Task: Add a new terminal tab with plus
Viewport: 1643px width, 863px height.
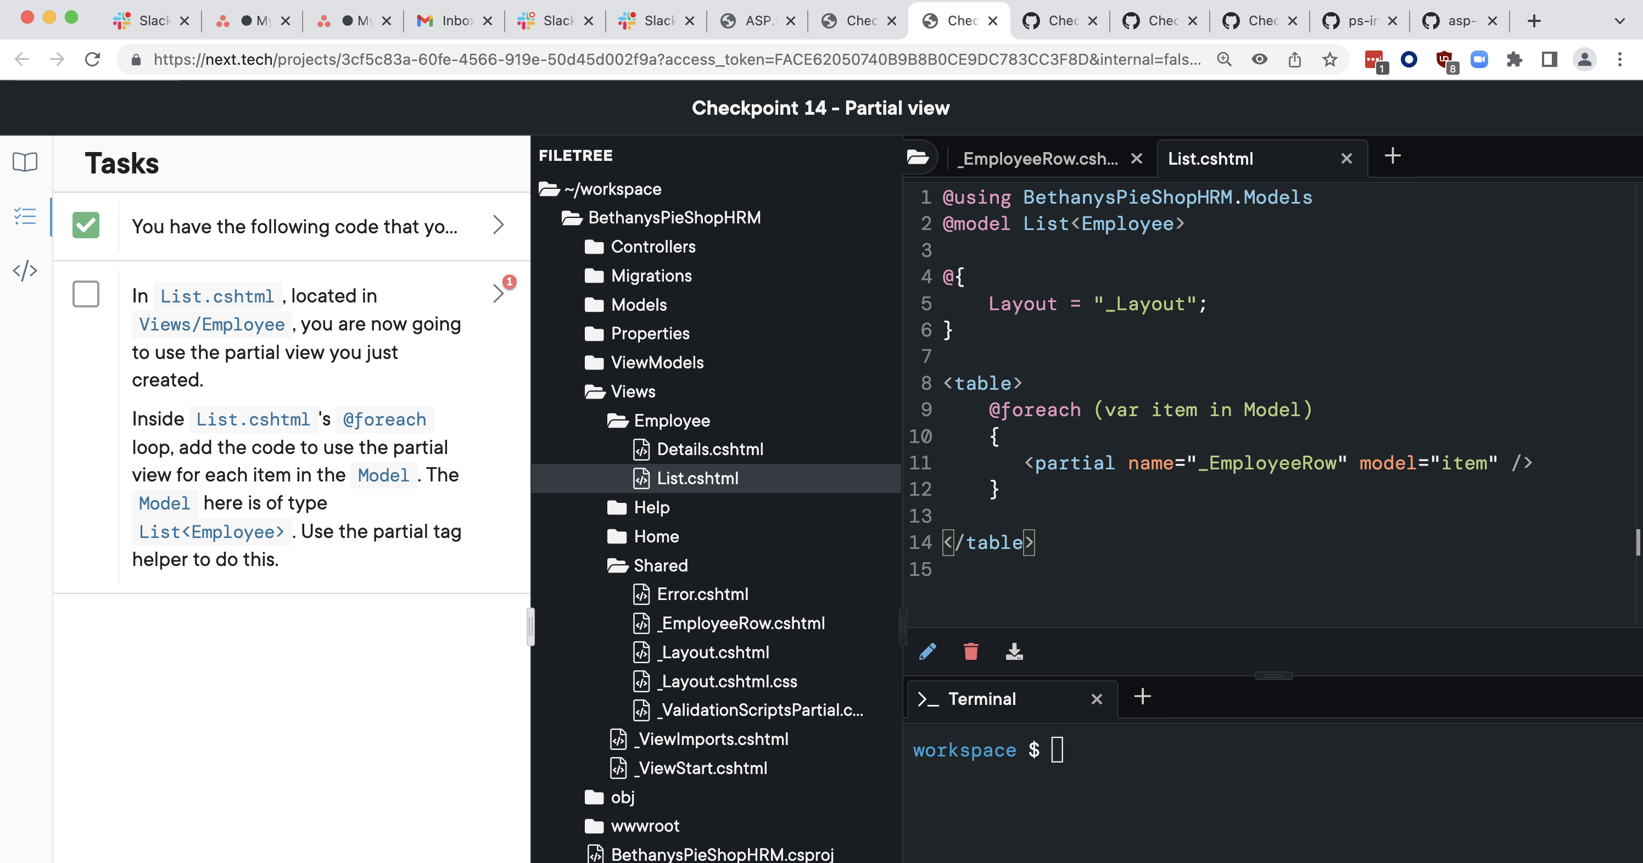Action: (x=1142, y=696)
